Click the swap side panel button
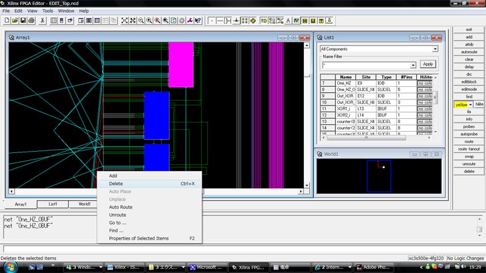Screen dimensions: 486x273 point(468,157)
